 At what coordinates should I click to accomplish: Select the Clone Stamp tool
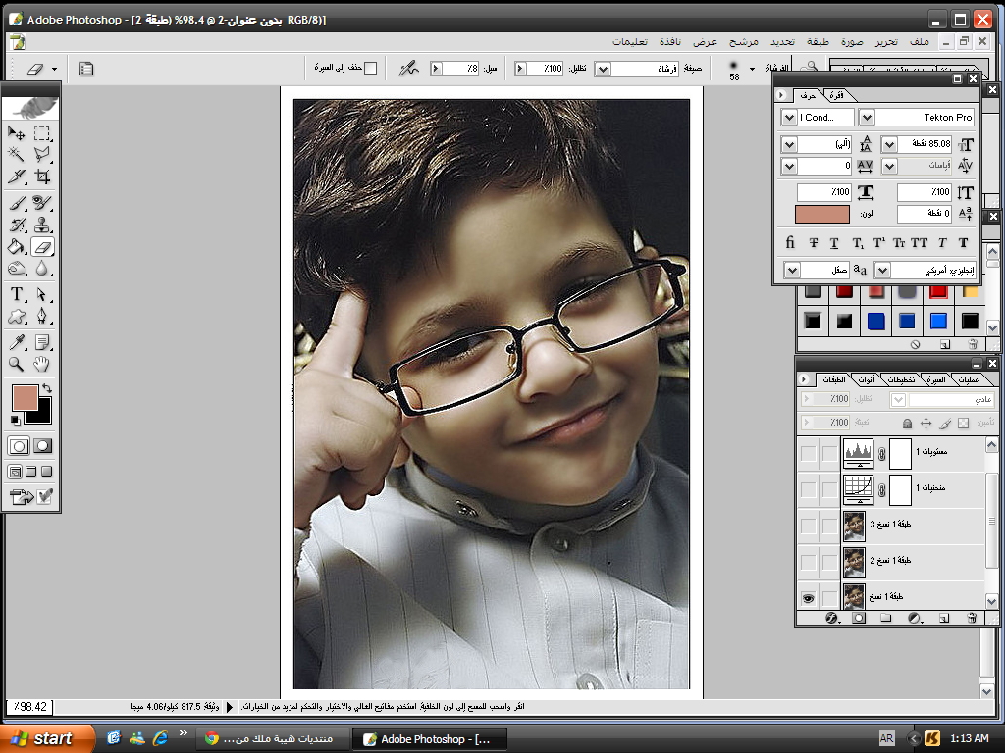point(42,226)
